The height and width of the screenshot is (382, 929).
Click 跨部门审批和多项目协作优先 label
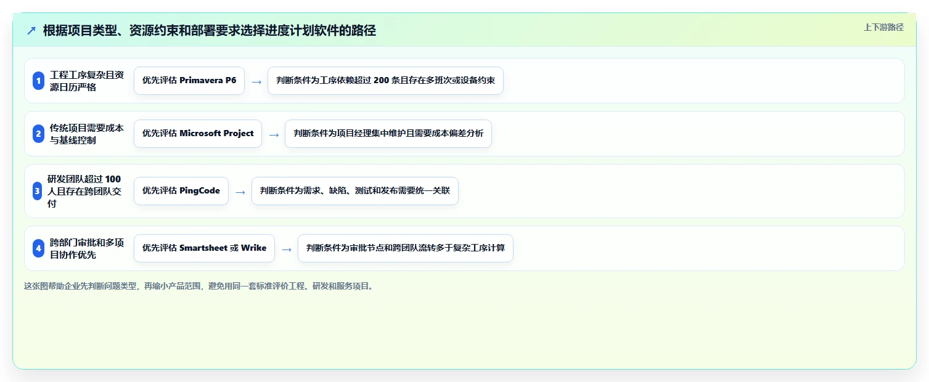(87, 248)
